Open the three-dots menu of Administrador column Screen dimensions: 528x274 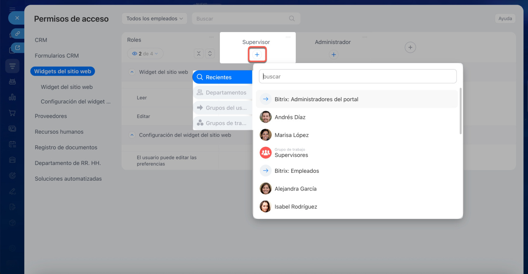point(364,37)
